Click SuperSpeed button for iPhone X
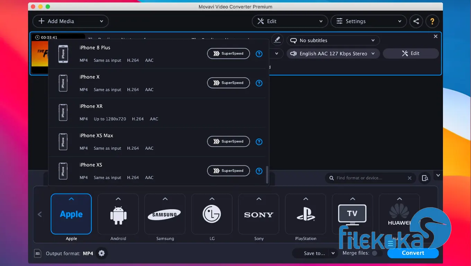Screen dimensions: 471x266 228,83
